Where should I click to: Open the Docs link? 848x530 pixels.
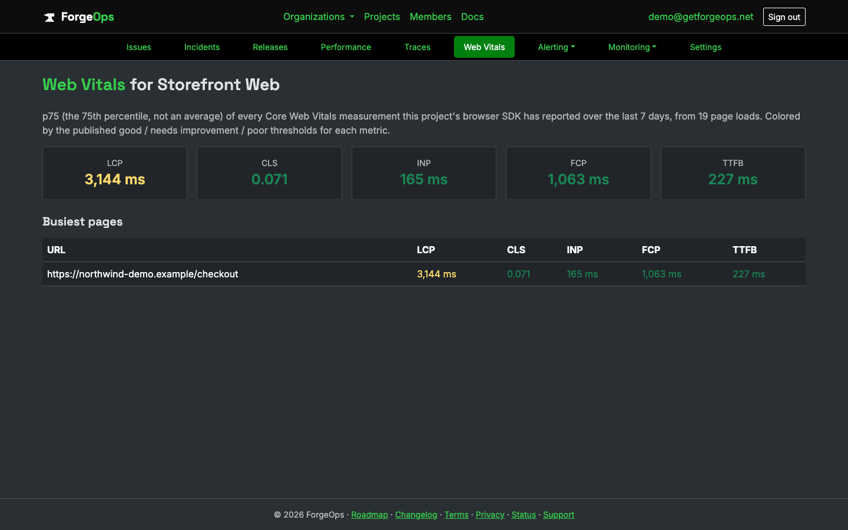472,16
